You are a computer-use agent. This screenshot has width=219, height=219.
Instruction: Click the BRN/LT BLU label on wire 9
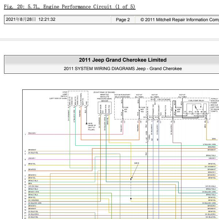pyautogui.click(x=33, y=181)
